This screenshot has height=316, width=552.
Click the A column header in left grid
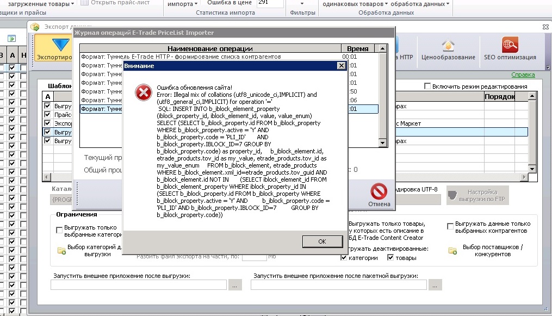tap(13, 55)
